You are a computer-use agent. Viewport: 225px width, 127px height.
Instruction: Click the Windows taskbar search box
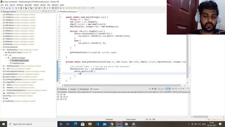coord(32,124)
